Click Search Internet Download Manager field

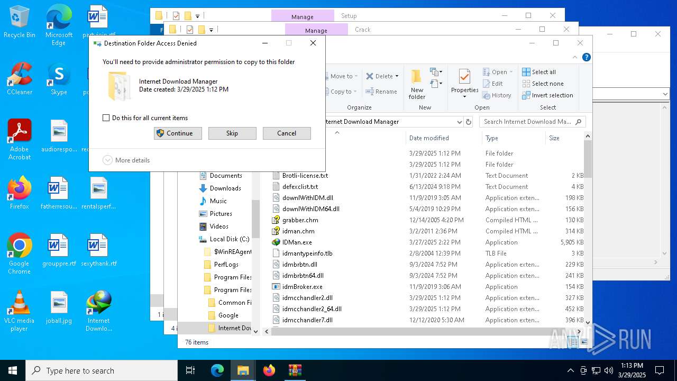[x=532, y=122]
